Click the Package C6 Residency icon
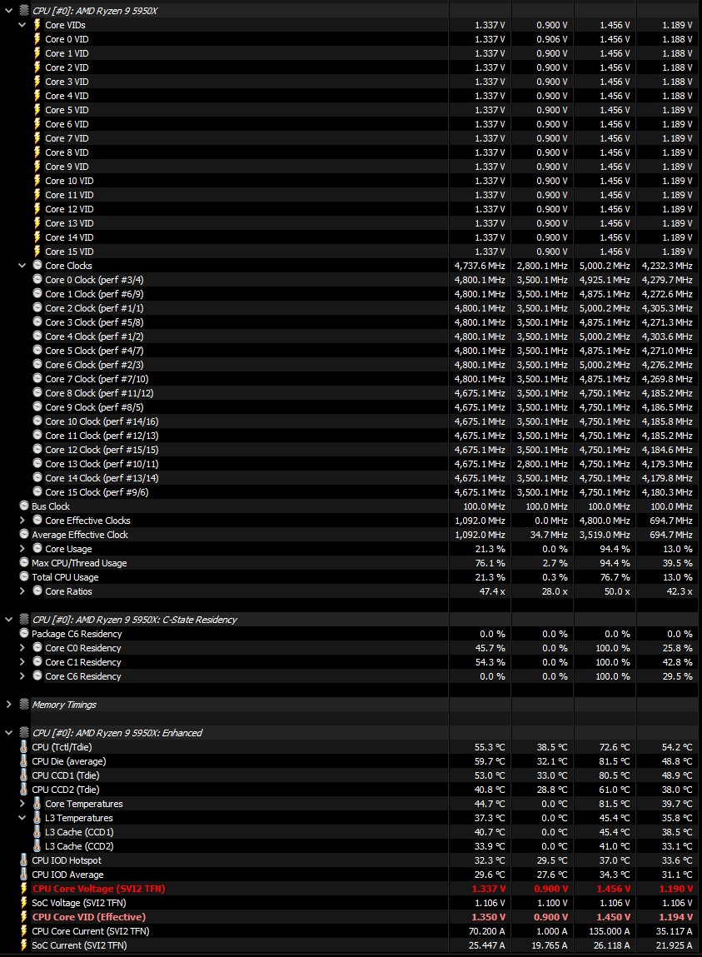Viewport: 702px width, 957px height. (24, 634)
